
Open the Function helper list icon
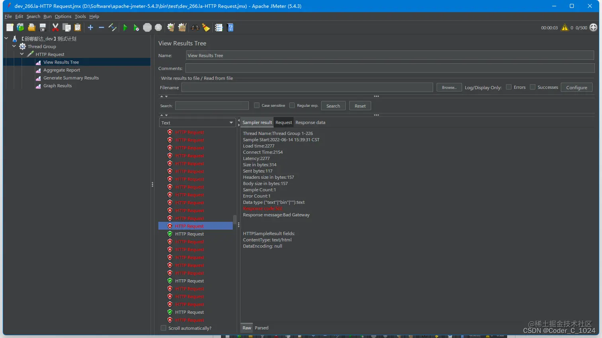coord(219,27)
